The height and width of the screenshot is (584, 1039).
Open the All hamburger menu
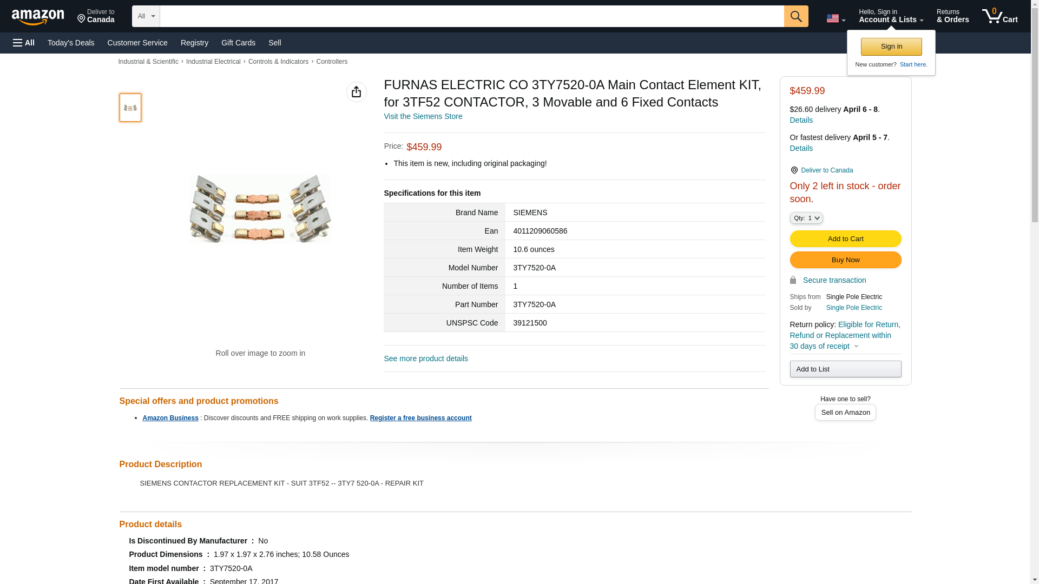coord(24,43)
